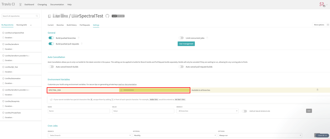Open LiorSho/QA_Test repository
330x139 pixels.
click(12, 67)
